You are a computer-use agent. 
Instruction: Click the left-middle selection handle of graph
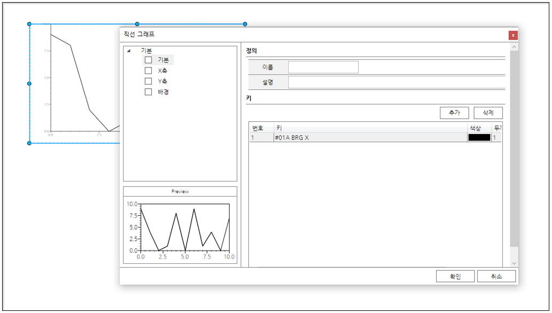point(29,83)
